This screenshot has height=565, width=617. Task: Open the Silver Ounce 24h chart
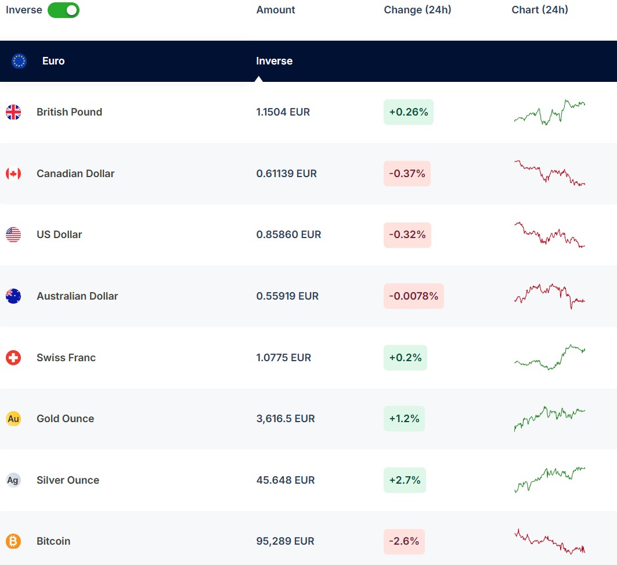[549, 480]
